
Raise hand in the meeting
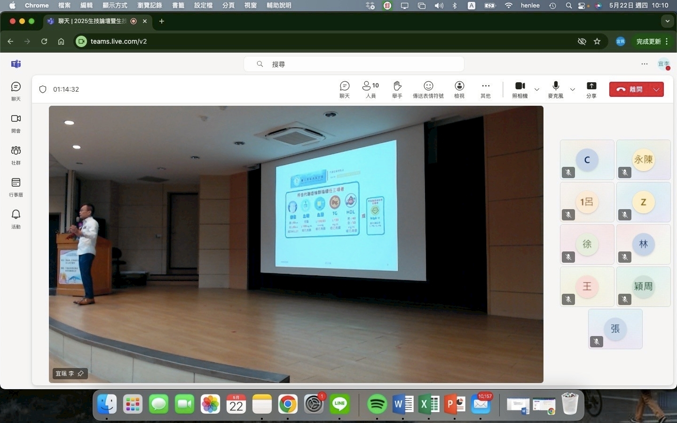[x=397, y=89]
